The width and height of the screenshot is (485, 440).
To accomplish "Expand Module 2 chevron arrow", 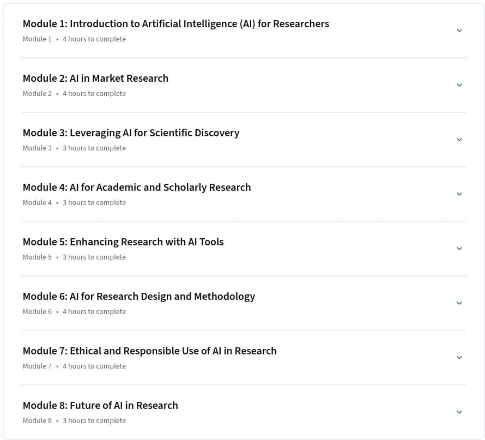I will pyautogui.click(x=459, y=85).
